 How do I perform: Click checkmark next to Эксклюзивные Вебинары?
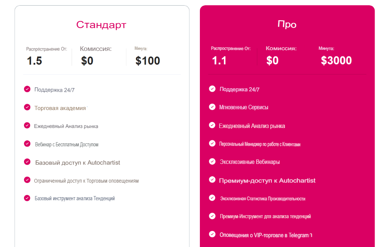[212, 161]
